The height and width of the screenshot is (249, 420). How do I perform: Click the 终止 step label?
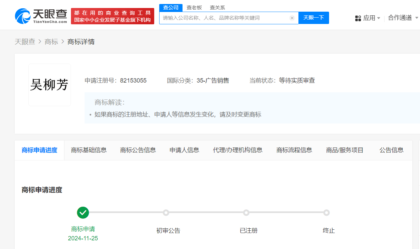[329, 231]
